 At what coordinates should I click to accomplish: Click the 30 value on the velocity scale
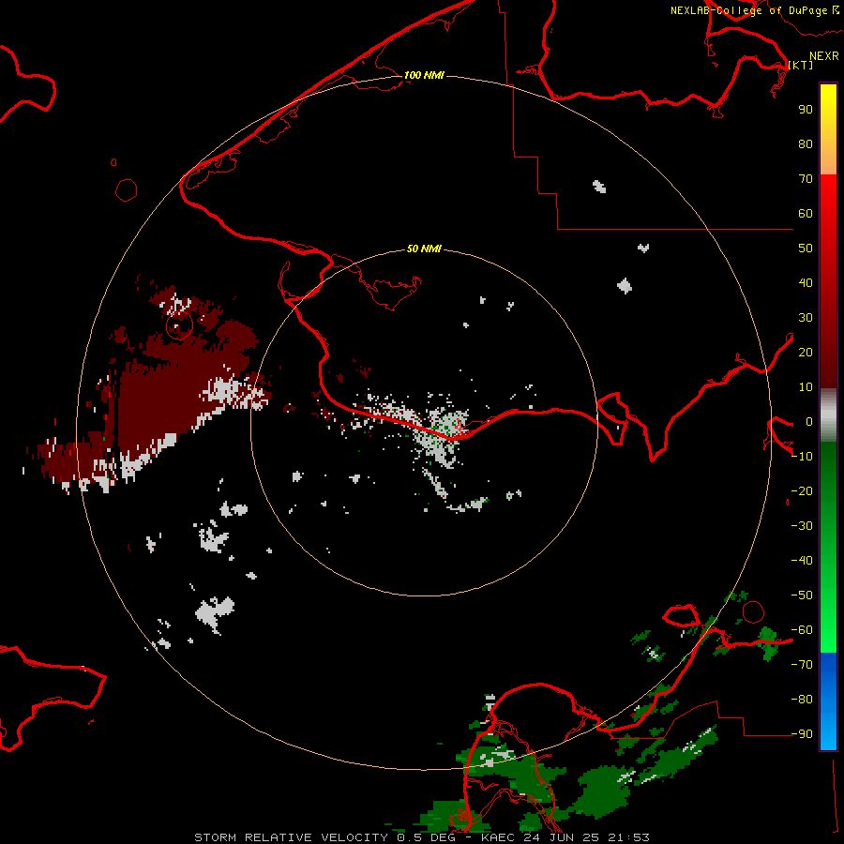pos(806,318)
